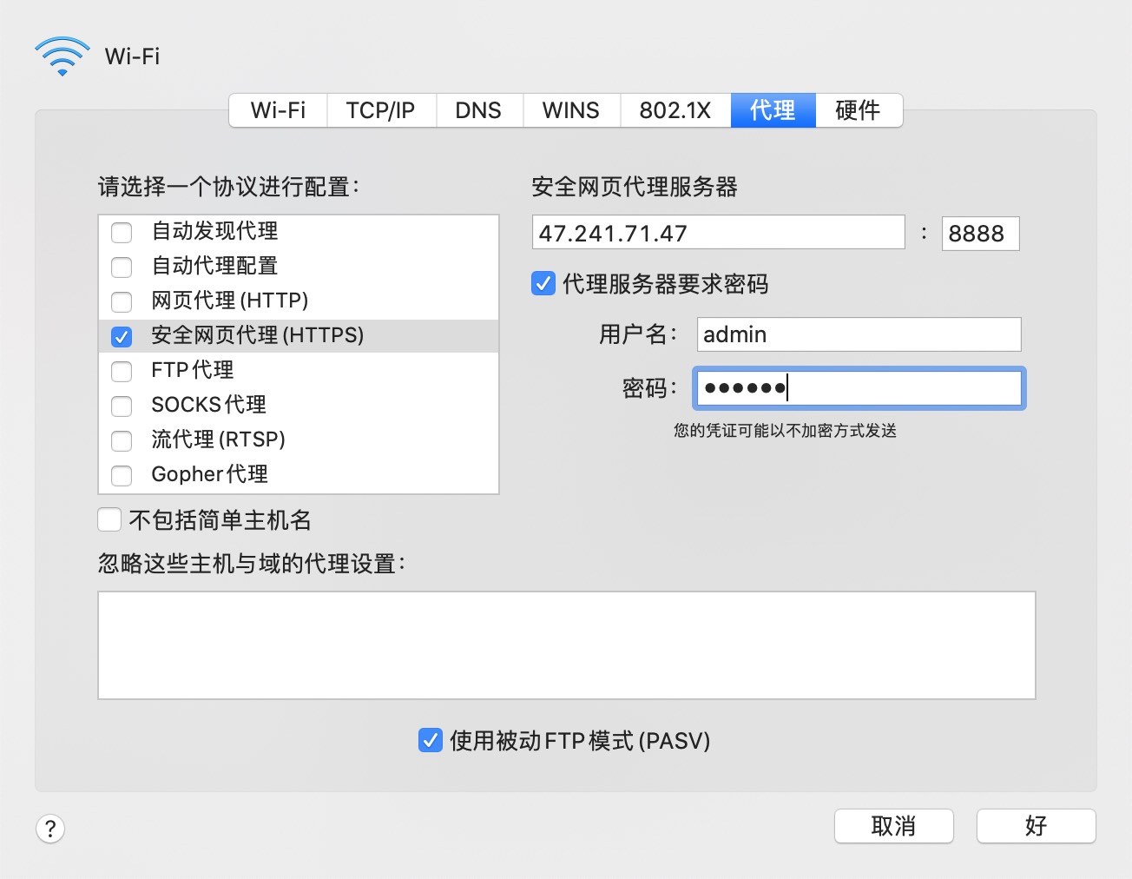Enable 流代理 (RTSP) checkbox

122,440
